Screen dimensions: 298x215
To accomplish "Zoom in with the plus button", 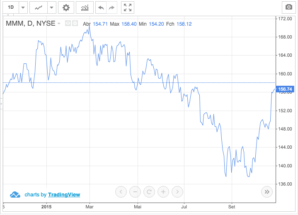I will point(163,192).
